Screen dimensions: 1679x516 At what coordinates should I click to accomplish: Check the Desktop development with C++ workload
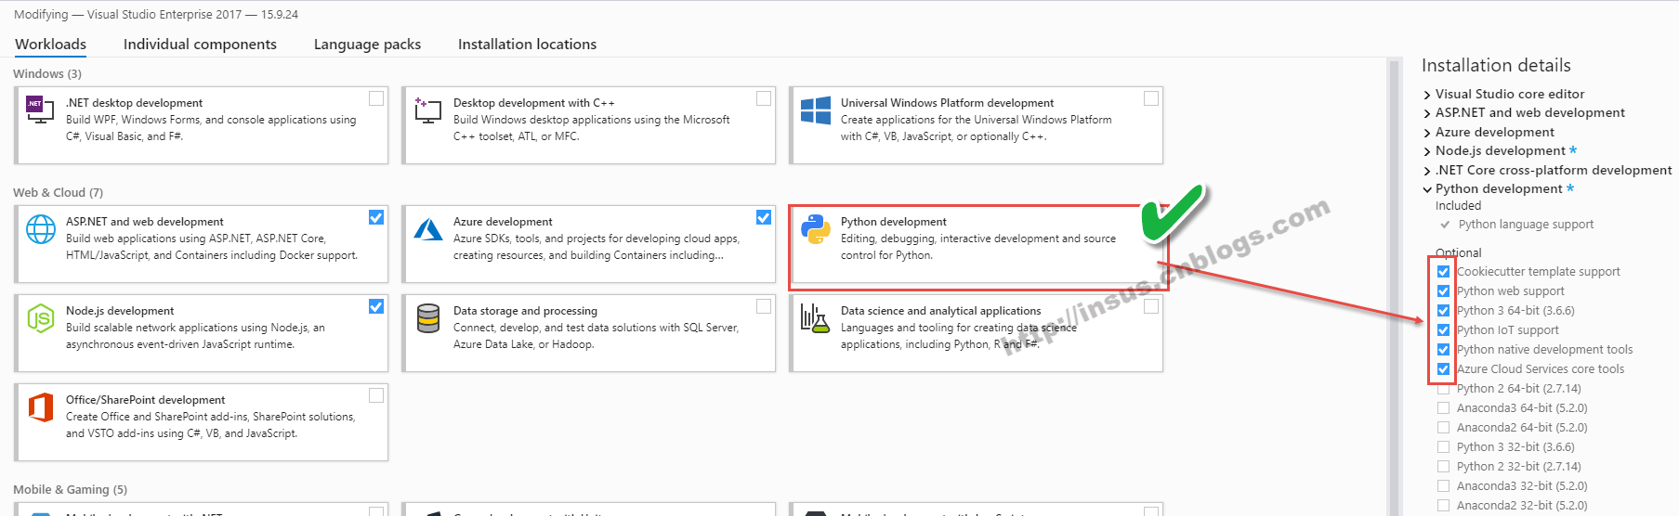pyautogui.click(x=764, y=98)
